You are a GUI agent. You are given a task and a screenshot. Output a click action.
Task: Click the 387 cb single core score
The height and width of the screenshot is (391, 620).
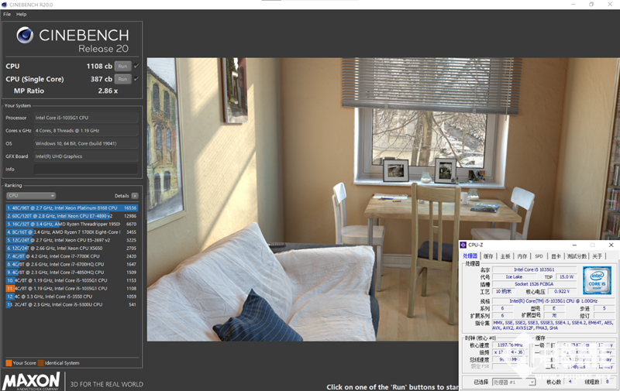pos(102,79)
